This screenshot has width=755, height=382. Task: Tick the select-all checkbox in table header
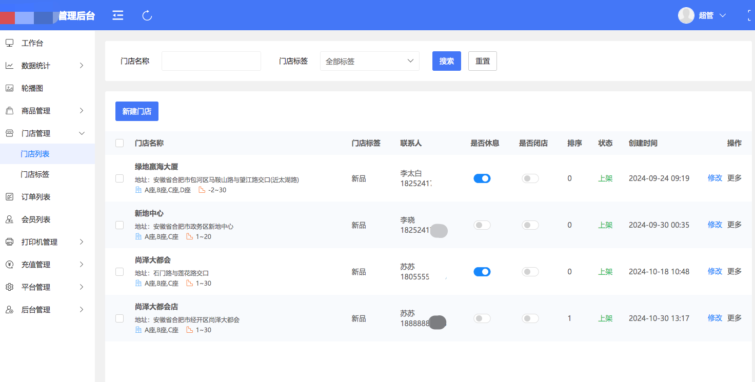pos(120,143)
